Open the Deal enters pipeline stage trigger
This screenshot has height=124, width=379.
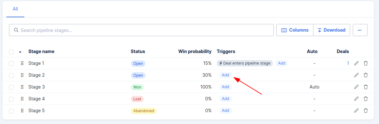(245, 63)
